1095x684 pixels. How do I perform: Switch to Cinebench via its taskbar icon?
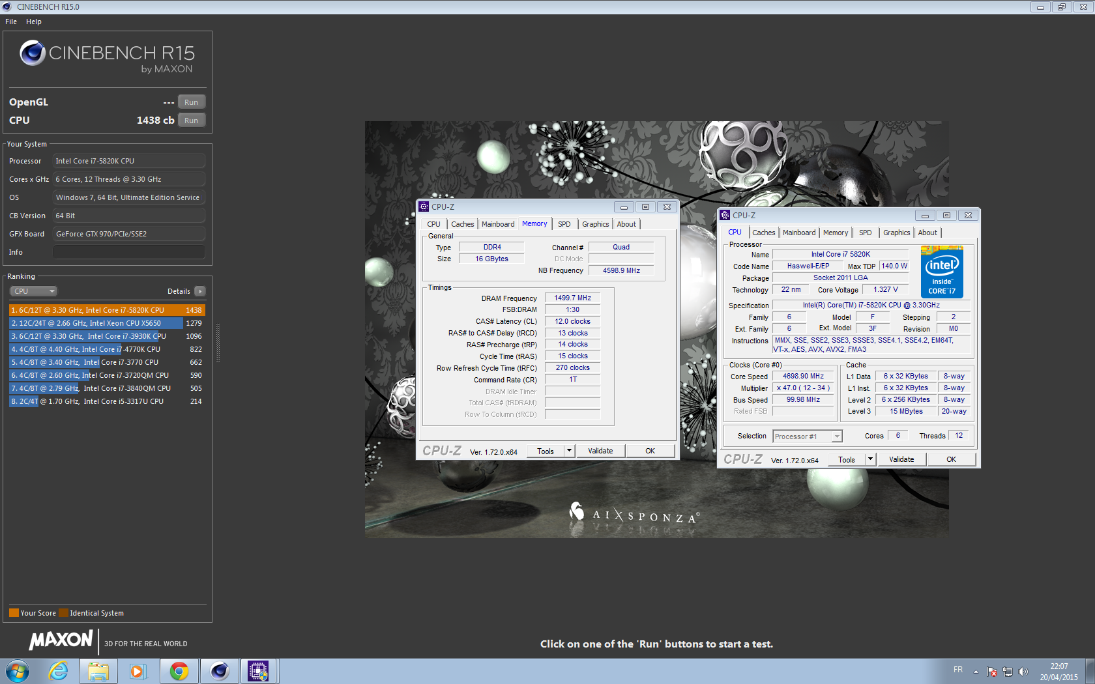pyautogui.click(x=219, y=671)
